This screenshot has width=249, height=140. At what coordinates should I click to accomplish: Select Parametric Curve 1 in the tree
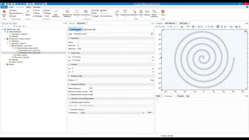pyautogui.click(x=30, y=50)
